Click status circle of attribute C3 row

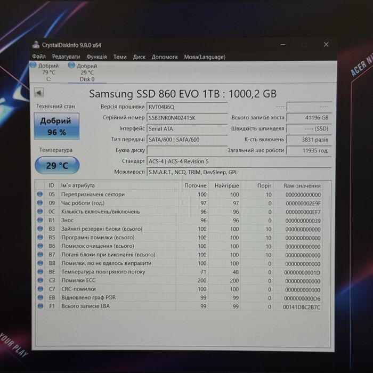[40, 280]
